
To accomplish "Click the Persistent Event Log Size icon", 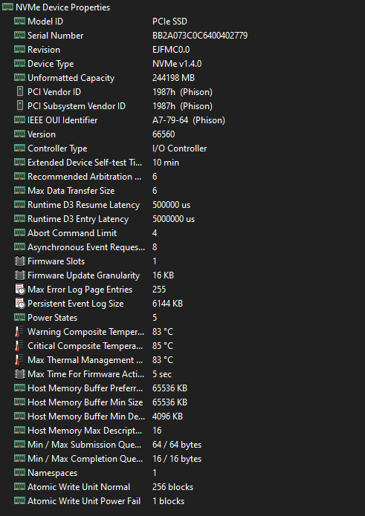I will coord(20,304).
